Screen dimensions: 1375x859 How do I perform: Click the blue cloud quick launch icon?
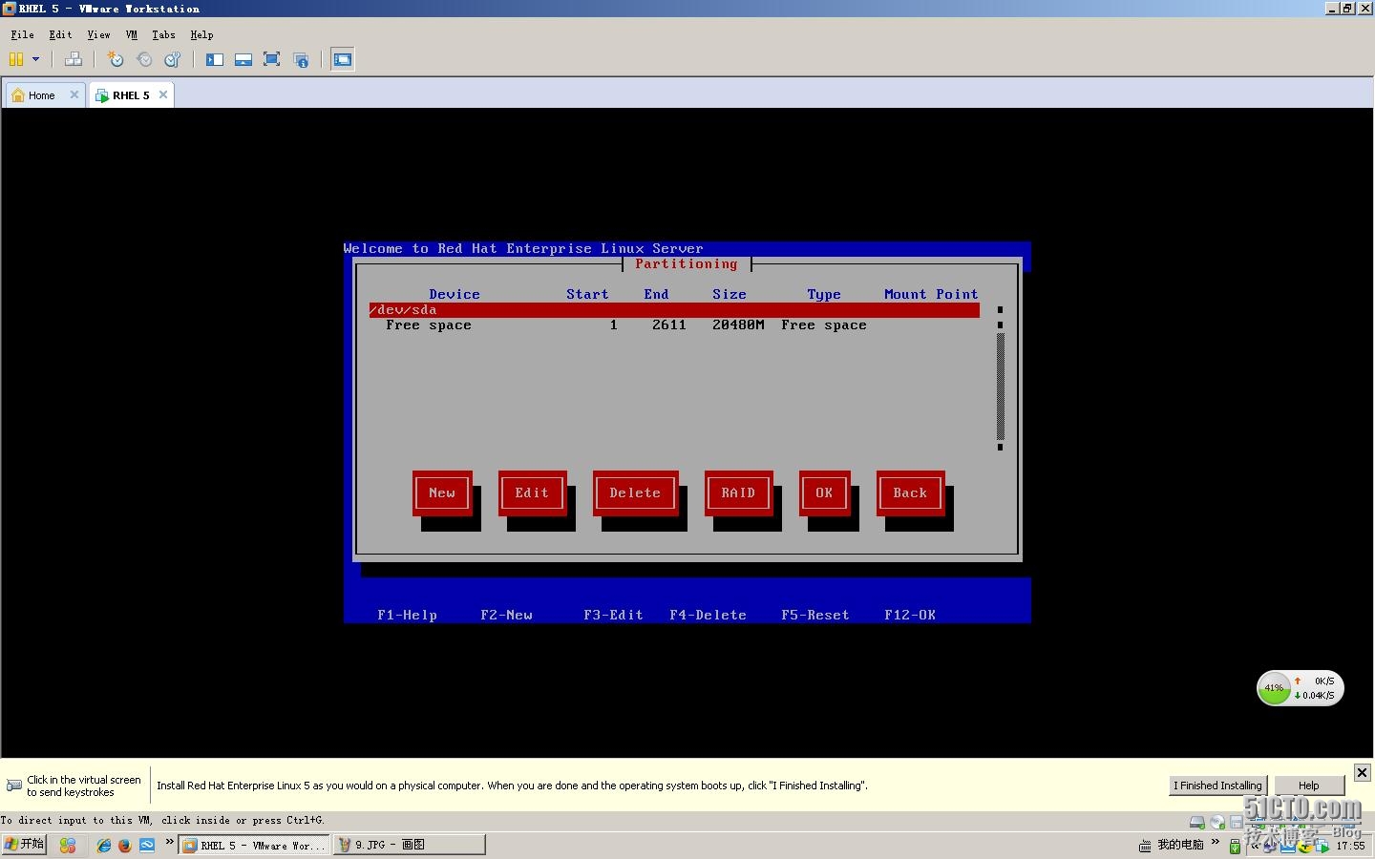(x=147, y=845)
